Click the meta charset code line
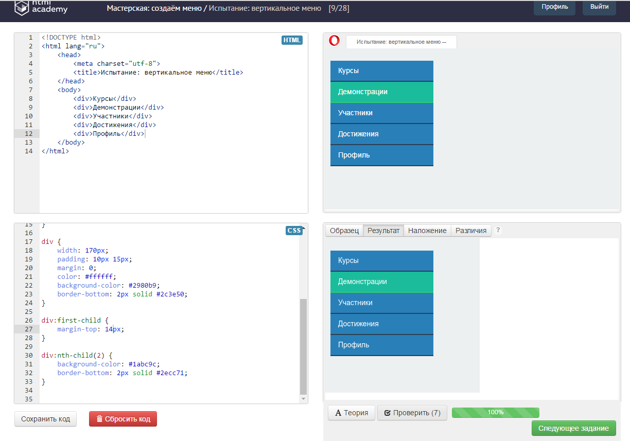Image resolution: width=630 pixels, height=441 pixels. click(x=116, y=64)
